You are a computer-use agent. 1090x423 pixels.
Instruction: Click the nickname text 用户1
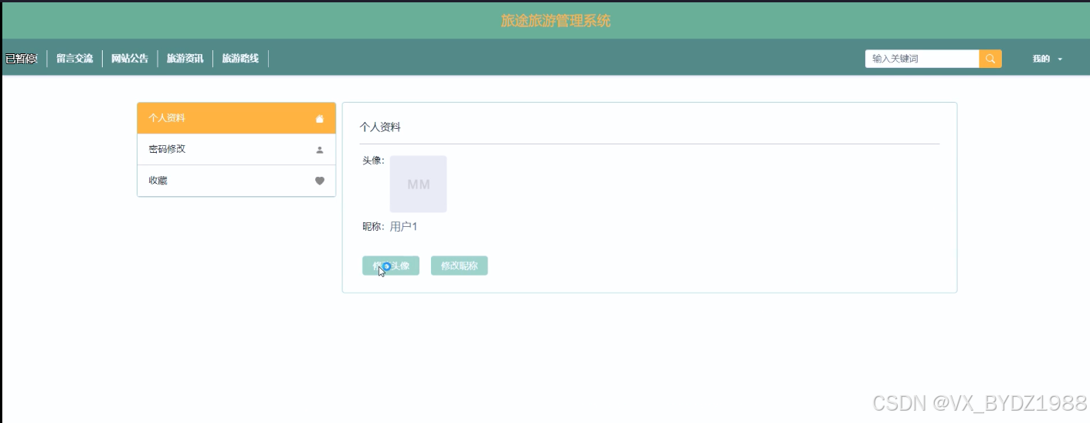click(x=403, y=226)
